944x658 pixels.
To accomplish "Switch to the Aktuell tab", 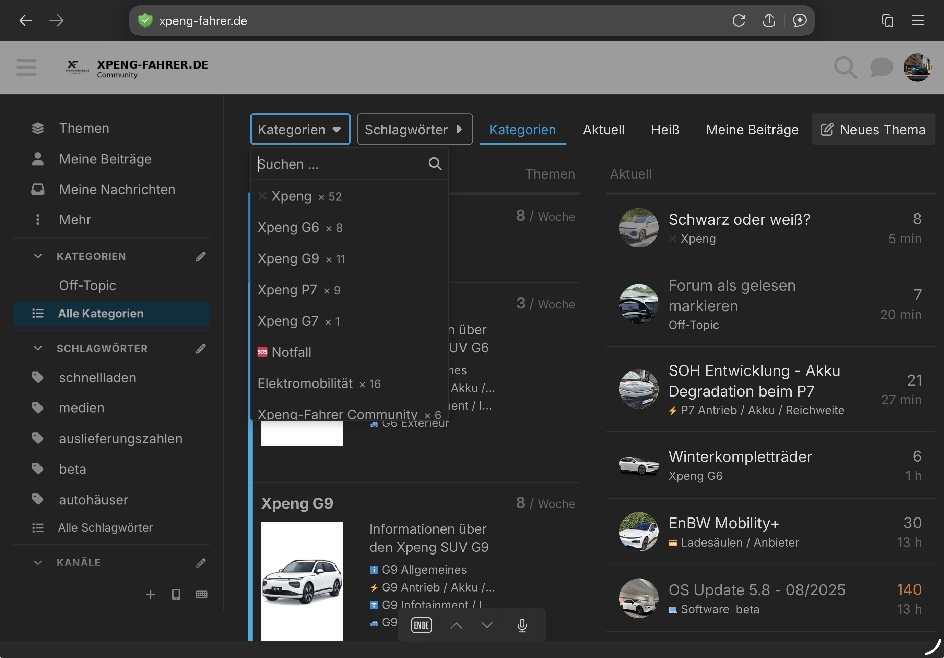I will [x=603, y=130].
